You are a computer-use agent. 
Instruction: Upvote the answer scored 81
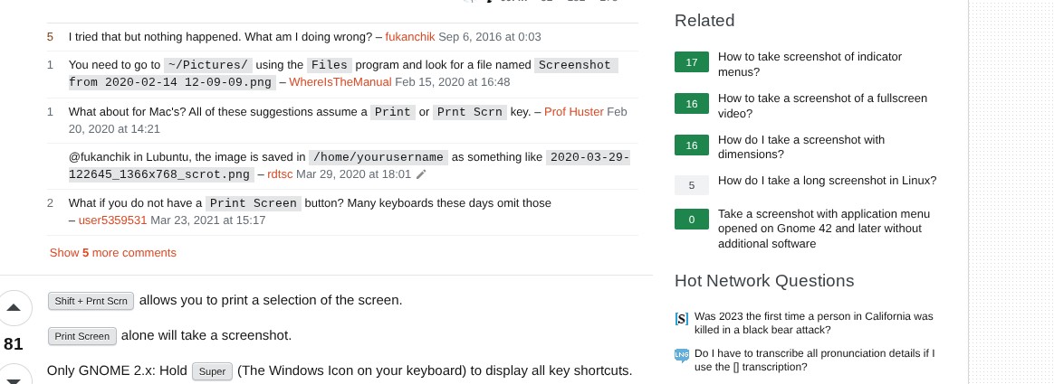(x=14, y=308)
